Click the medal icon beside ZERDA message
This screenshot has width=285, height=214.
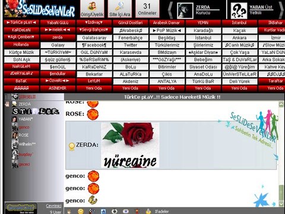(x=72, y=147)
